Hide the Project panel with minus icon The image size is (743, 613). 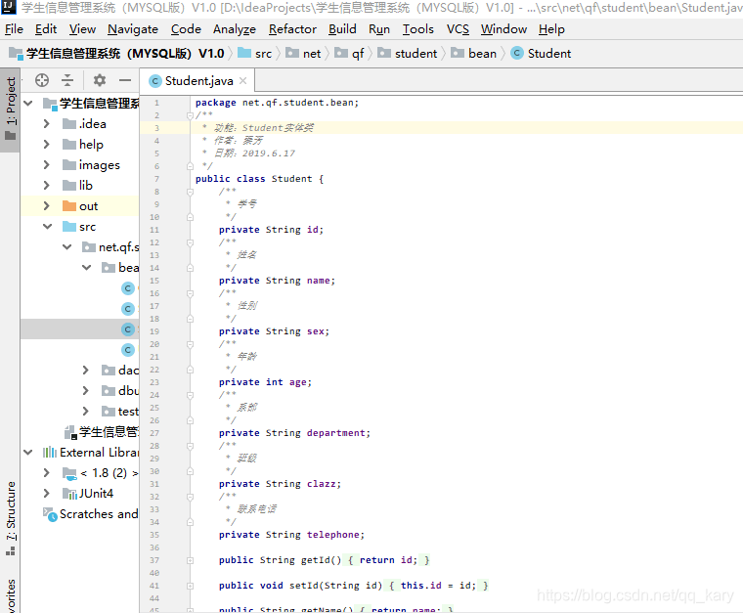coord(125,80)
